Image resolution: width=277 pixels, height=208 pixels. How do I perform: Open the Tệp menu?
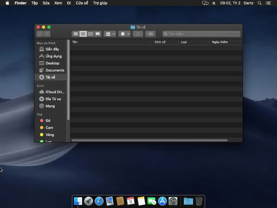tap(34, 3)
